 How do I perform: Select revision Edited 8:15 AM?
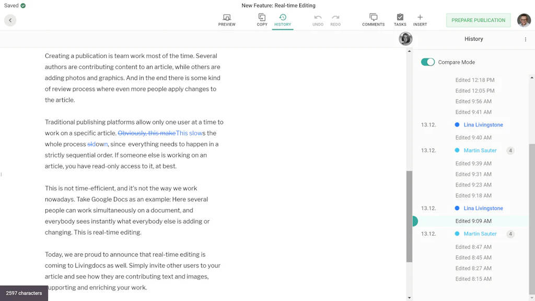[473, 279]
